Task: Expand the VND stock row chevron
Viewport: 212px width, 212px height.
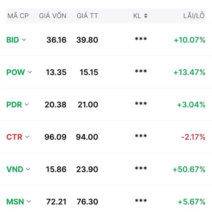Action: pyautogui.click(x=28, y=169)
